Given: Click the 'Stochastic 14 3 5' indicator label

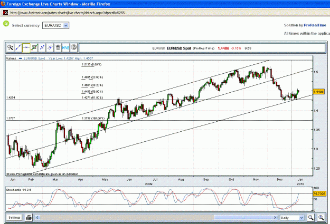Looking at the screenshot, I should point(18,190).
